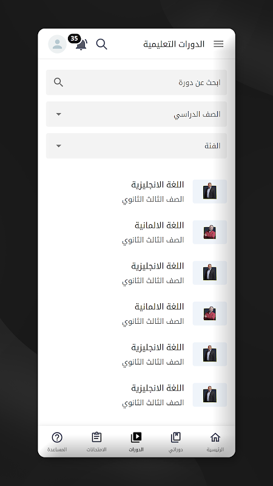
Task: Click the header search magnifier icon
Action: [x=101, y=44]
